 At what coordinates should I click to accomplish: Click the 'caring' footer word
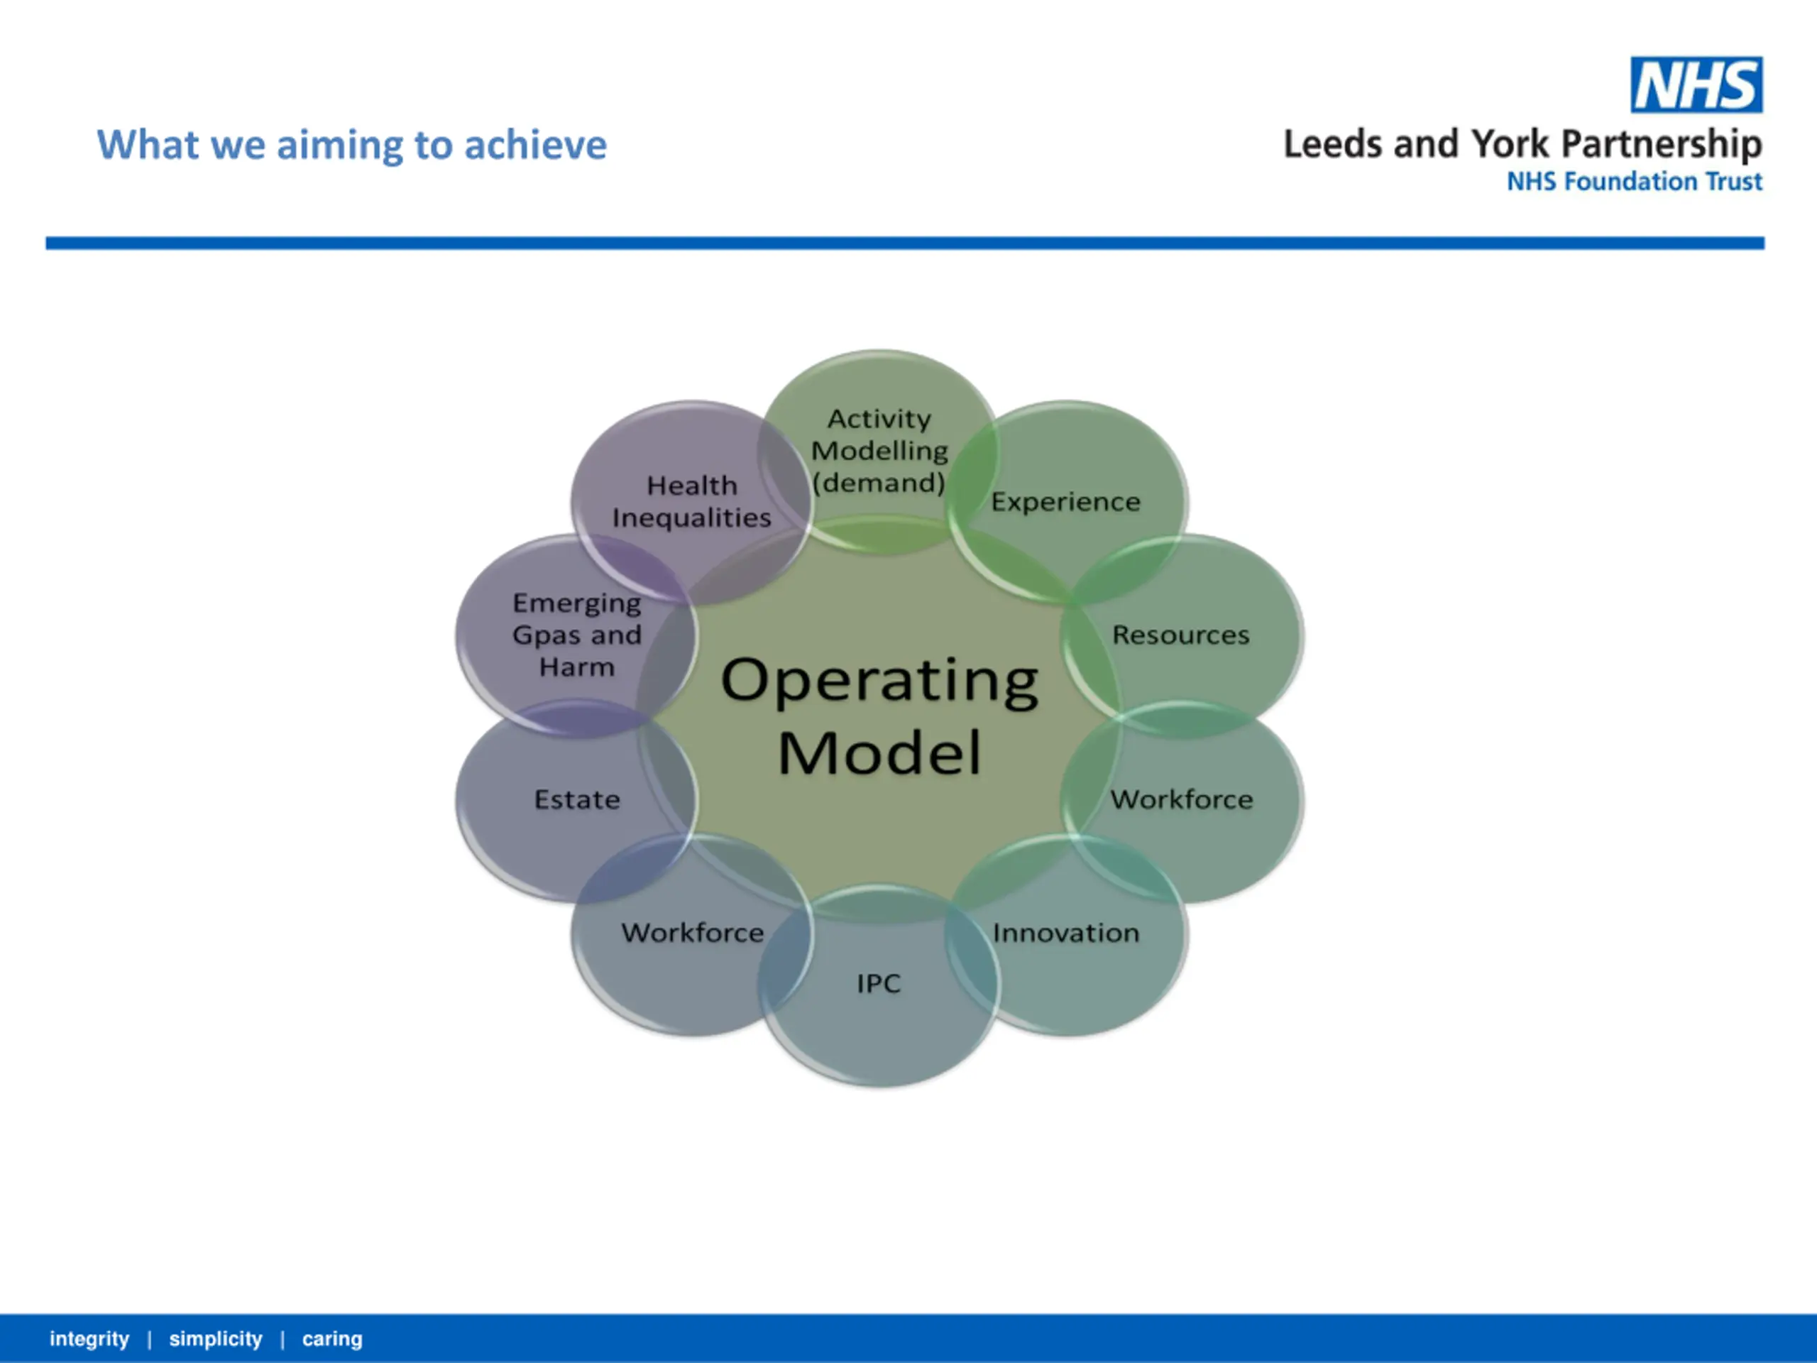[332, 1339]
